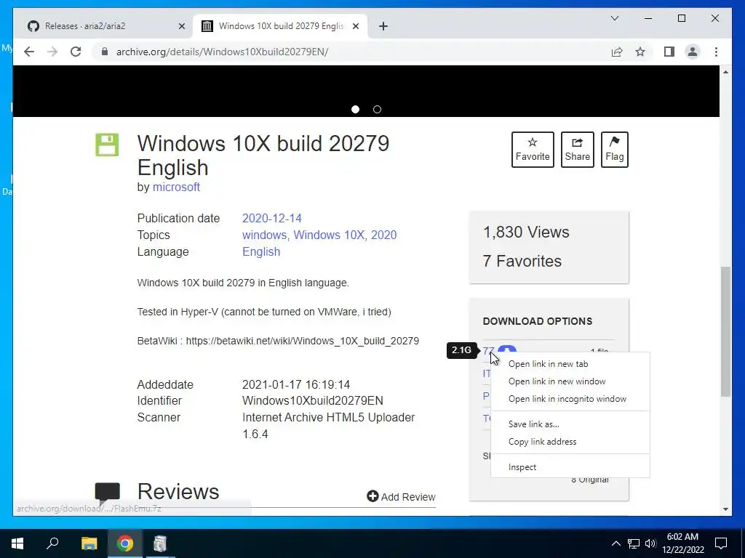The image size is (745, 558).
Task: Open the notification center icon
Action: [721, 543]
